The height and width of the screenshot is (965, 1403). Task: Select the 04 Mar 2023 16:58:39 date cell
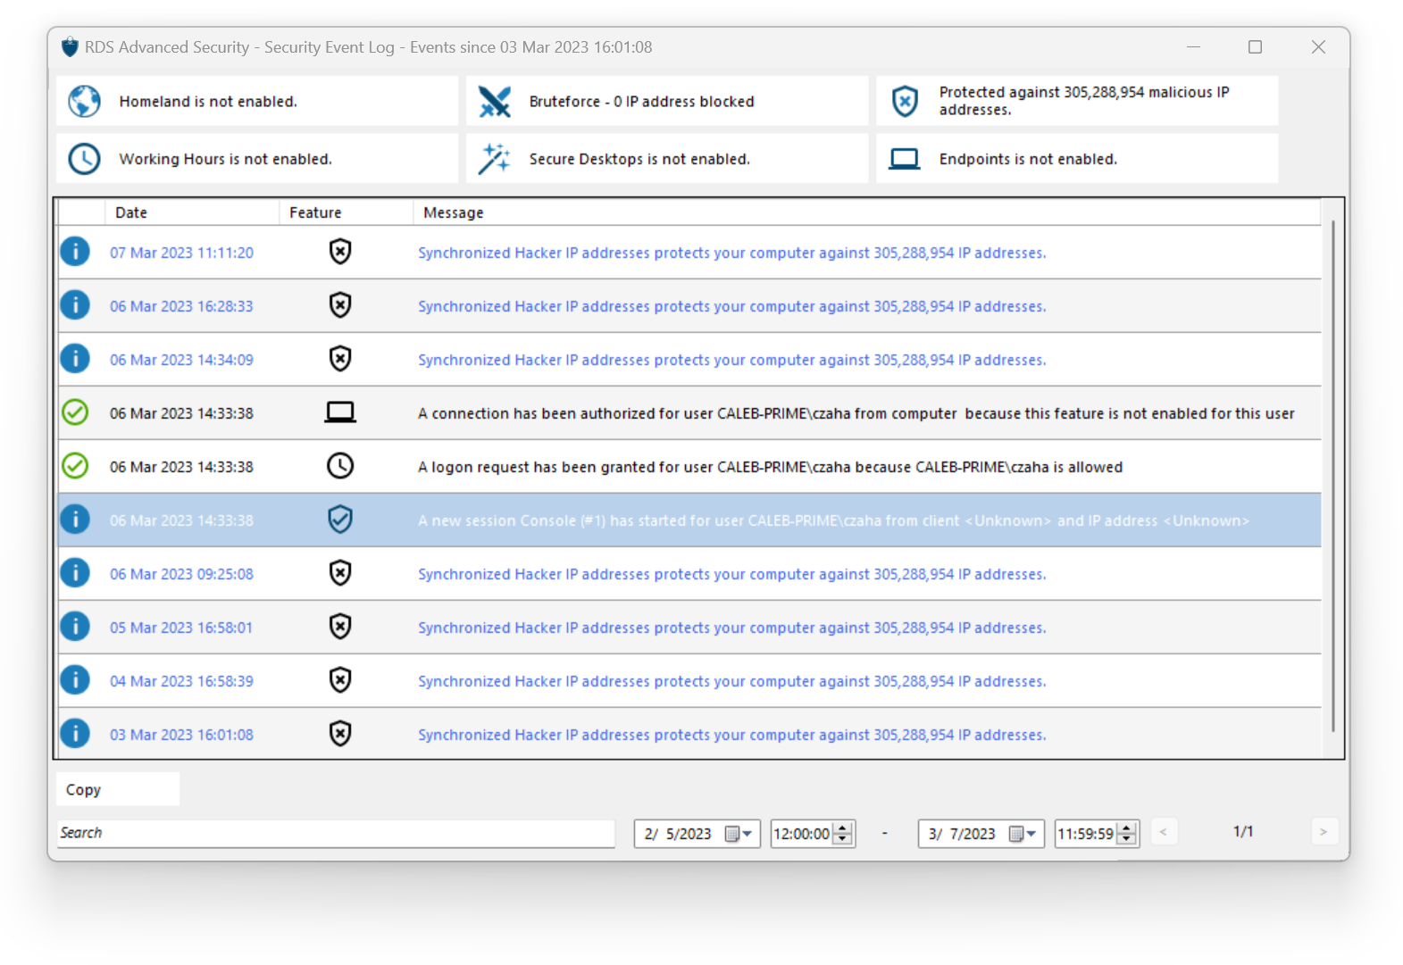coord(181,681)
